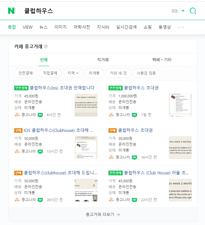Go to the 어학사전 tab

pos(82,27)
